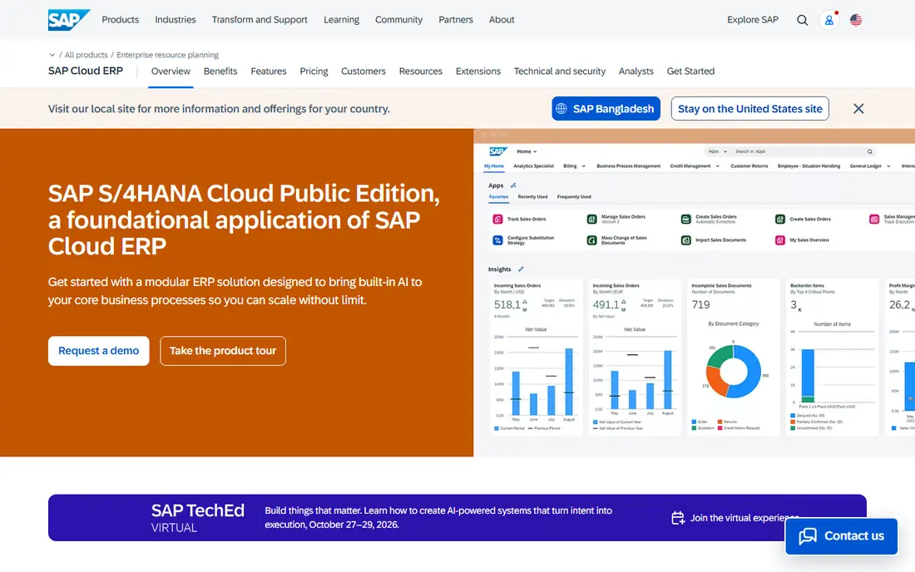Click the S/4HANA dashboard preview image

[695, 293]
